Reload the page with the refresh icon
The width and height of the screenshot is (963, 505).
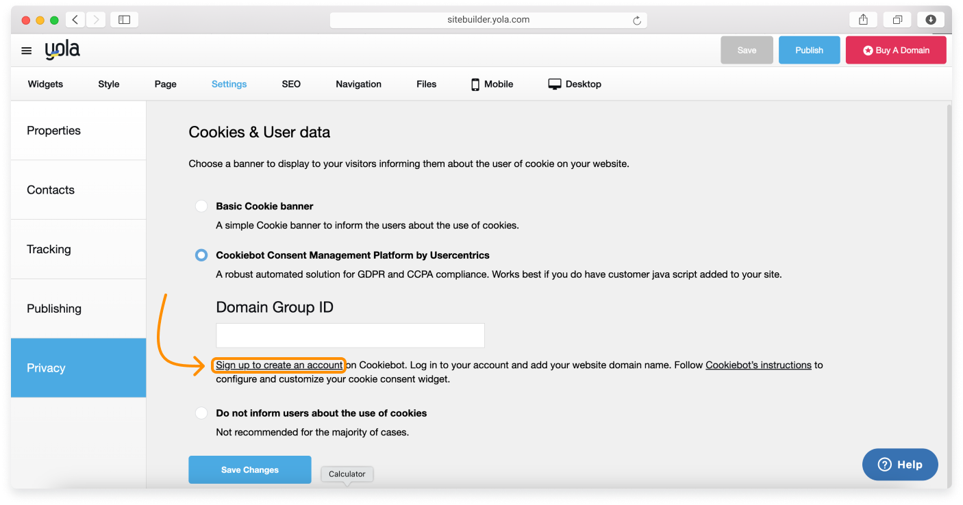[x=636, y=21]
